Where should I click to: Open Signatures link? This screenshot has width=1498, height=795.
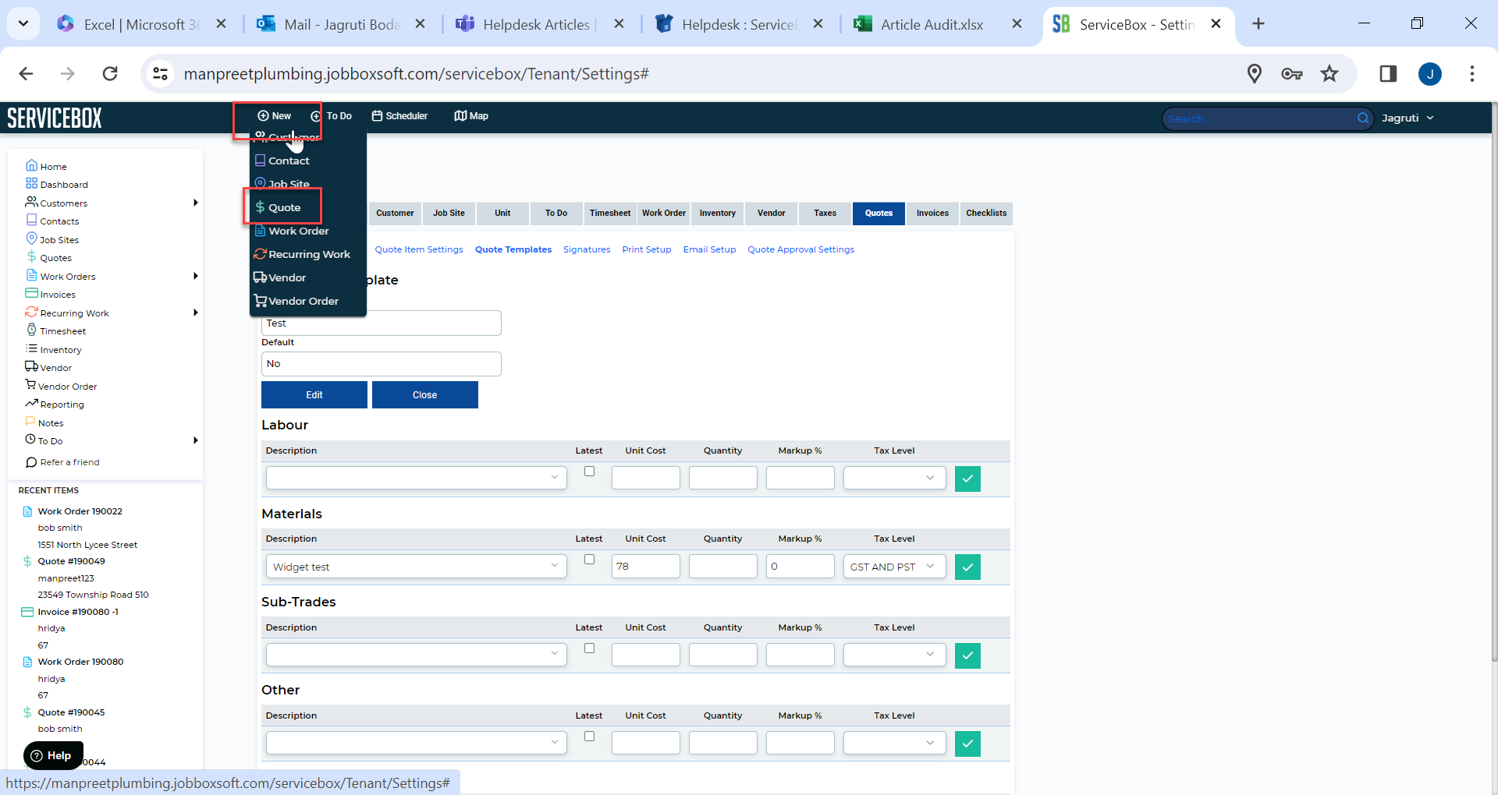[587, 249]
